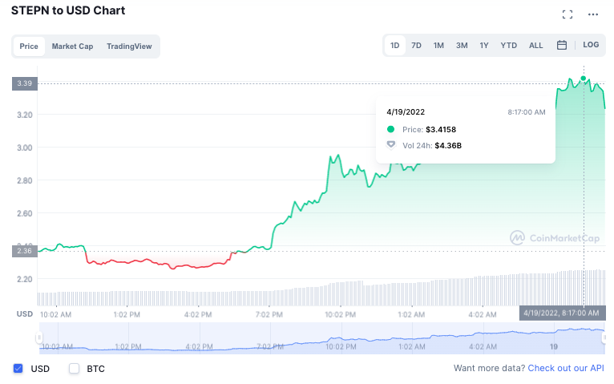Click the USD label at the axis corner
614x384 pixels.
(x=25, y=314)
